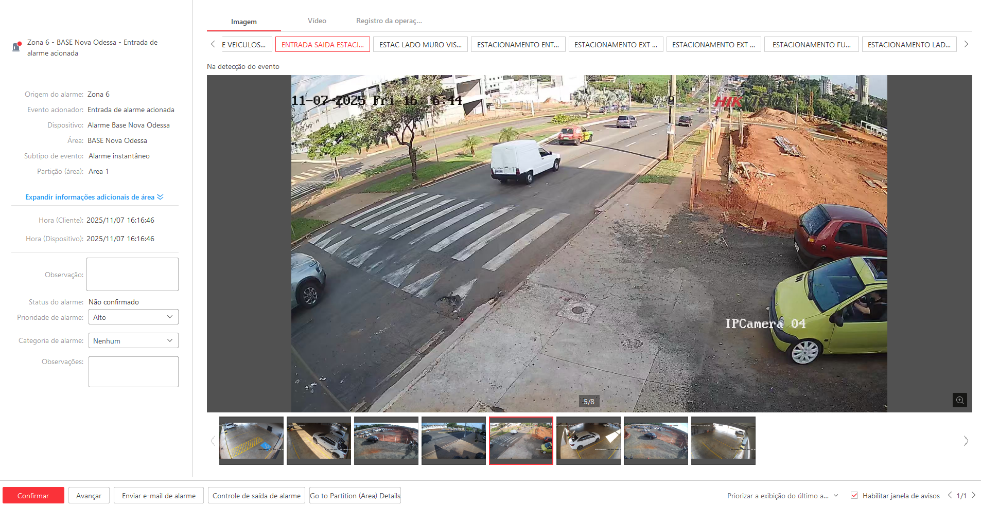Click next thumbnails arrow in filmstrip
The width and height of the screenshot is (981, 506).
[x=966, y=441]
